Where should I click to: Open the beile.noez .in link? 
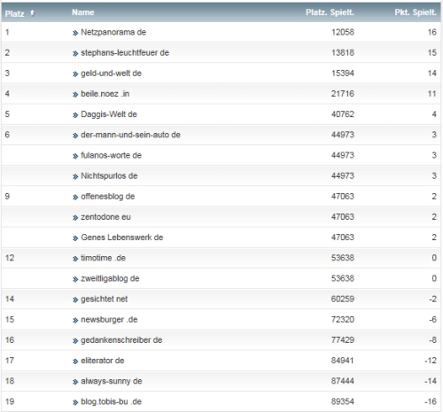(x=105, y=94)
